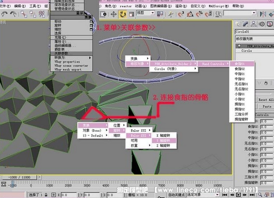This screenshot has height=198, width=274.
Task: Open the 编辑 menu
Action: tap(20, 6)
